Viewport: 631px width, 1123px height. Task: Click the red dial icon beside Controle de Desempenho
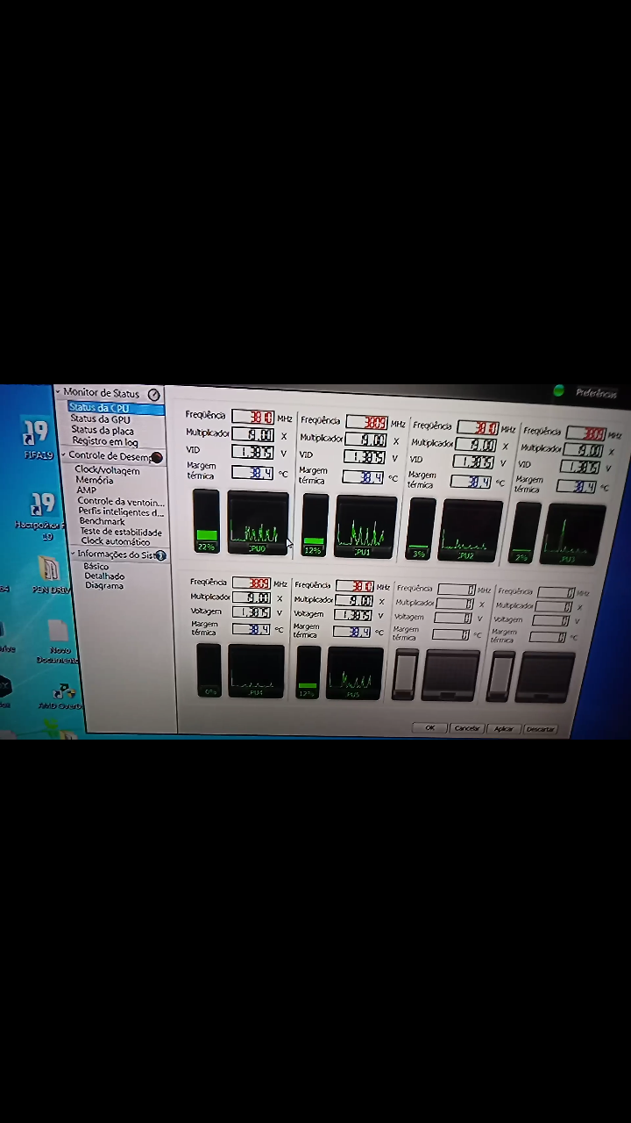pos(157,457)
